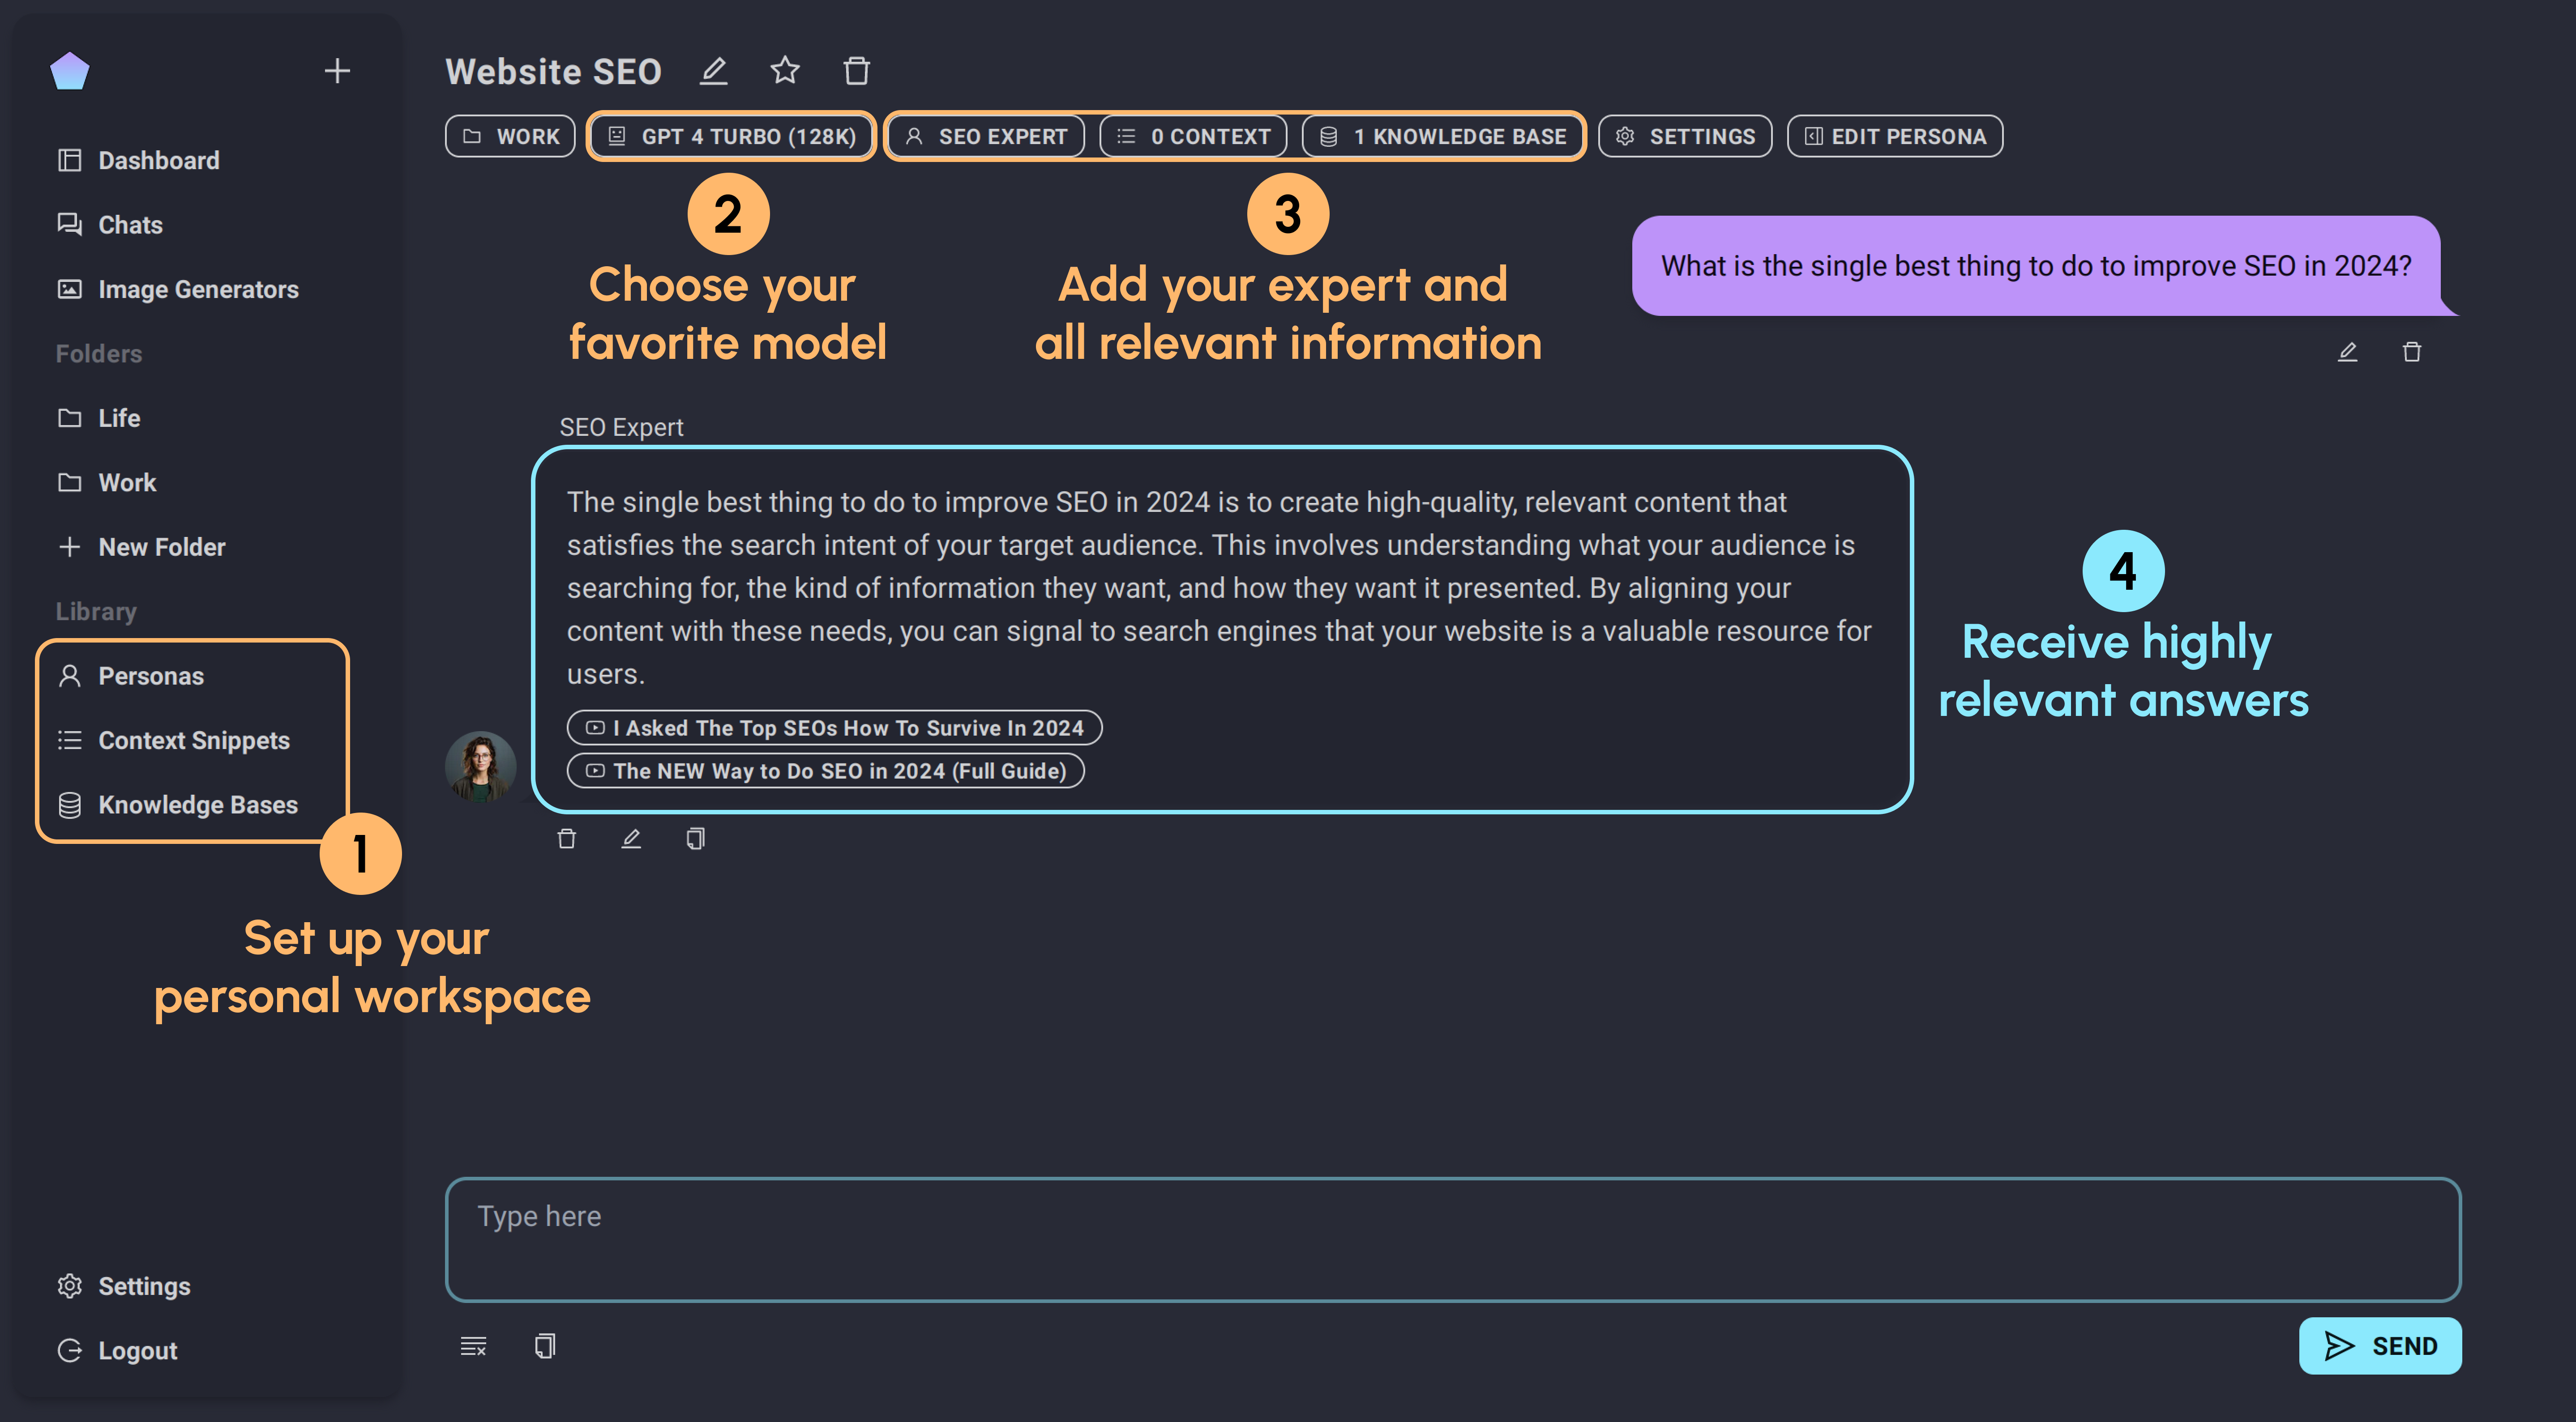Focus the 'Type here' message field
2576x1422 pixels.
coord(1452,1239)
